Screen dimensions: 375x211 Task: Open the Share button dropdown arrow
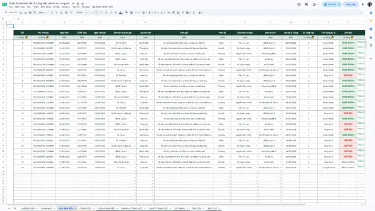coord(339,4)
